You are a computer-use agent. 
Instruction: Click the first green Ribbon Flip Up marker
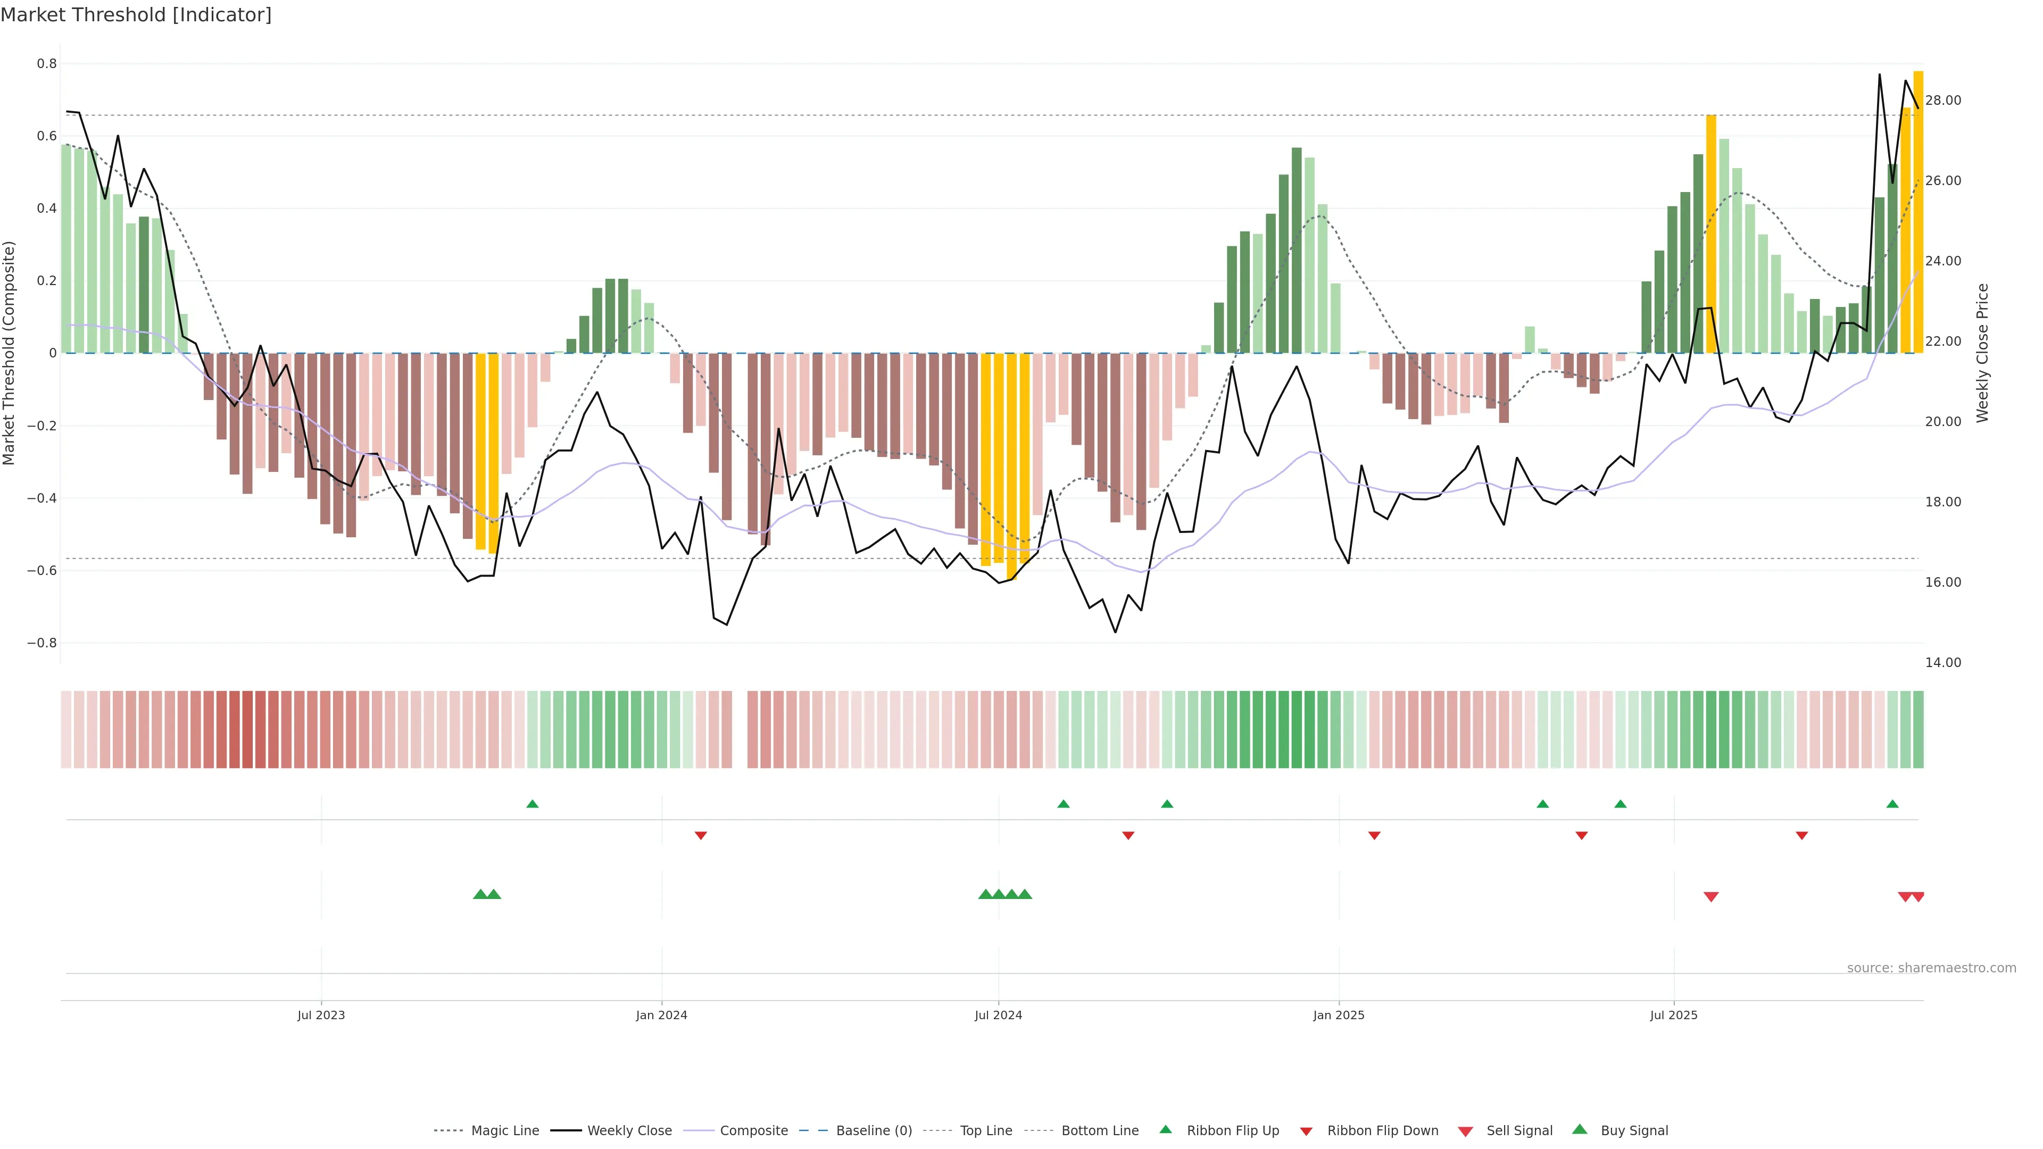pos(532,804)
